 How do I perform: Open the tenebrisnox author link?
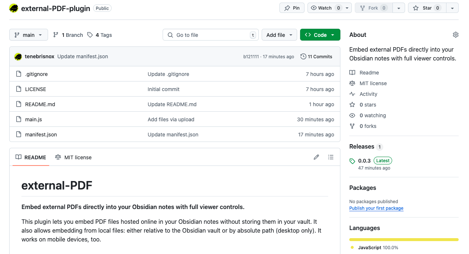point(40,56)
